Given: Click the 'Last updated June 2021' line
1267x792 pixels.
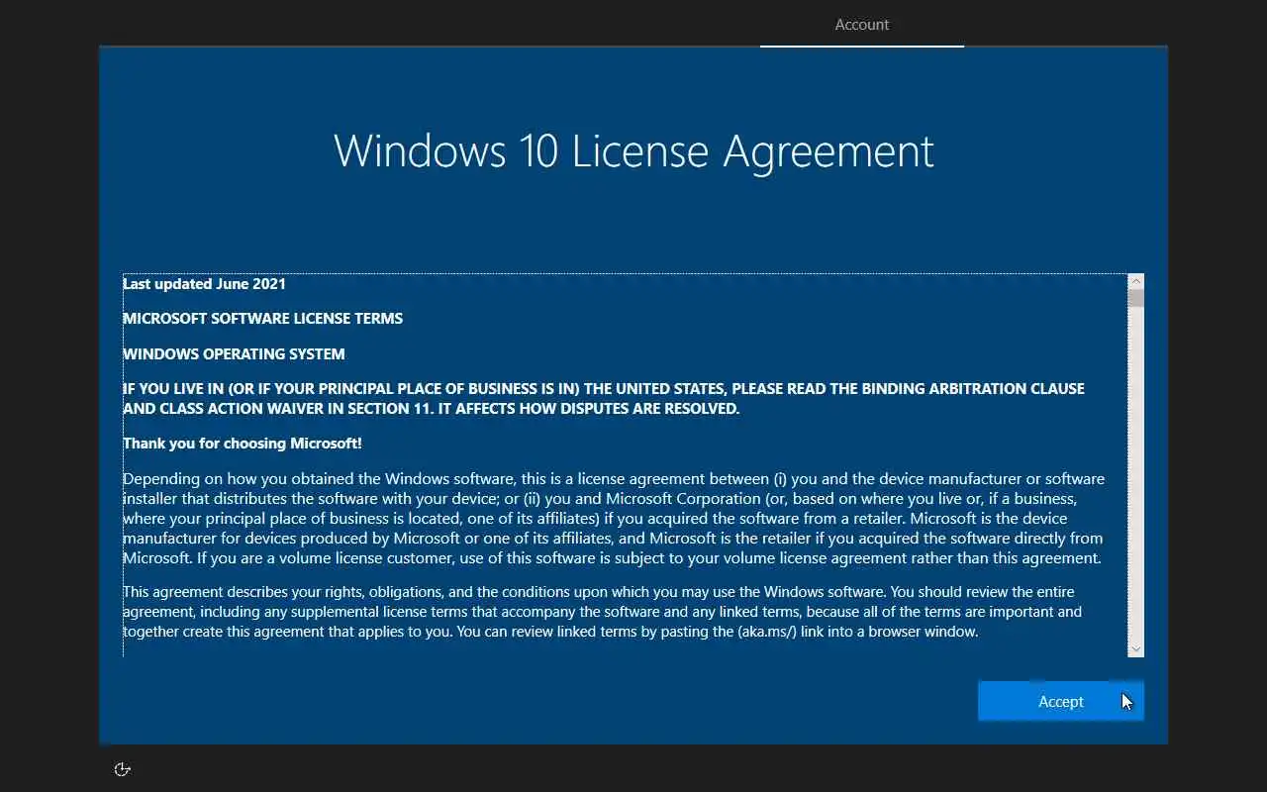Looking at the screenshot, I should tap(204, 284).
